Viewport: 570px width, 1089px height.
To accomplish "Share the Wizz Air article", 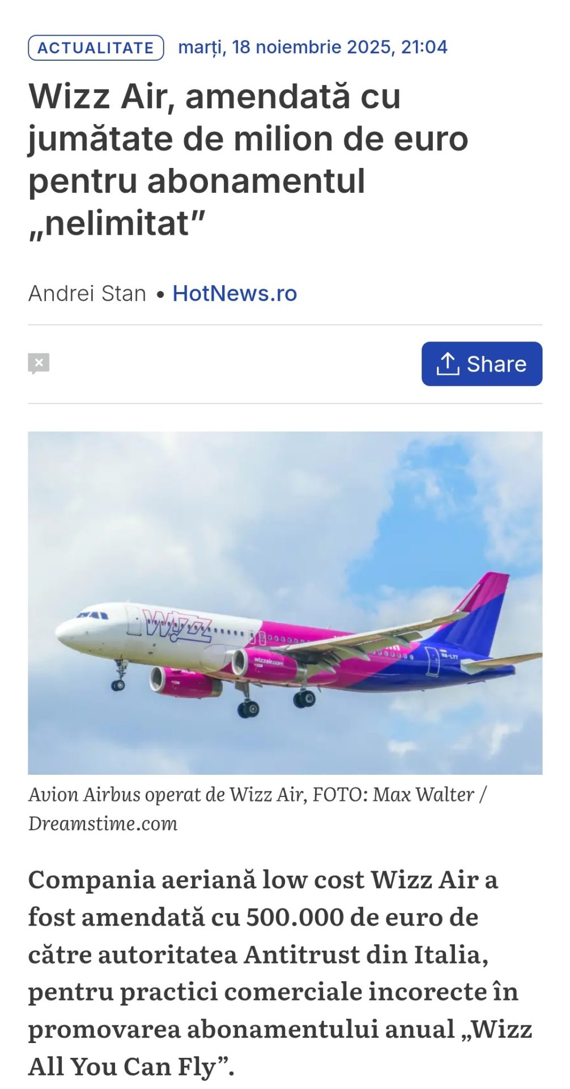I will [482, 364].
